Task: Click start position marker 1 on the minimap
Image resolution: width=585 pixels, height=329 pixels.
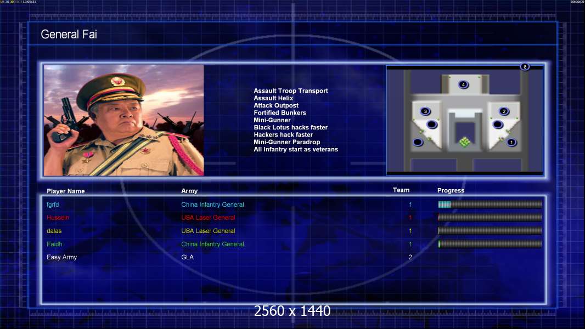Action: point(511,142)
